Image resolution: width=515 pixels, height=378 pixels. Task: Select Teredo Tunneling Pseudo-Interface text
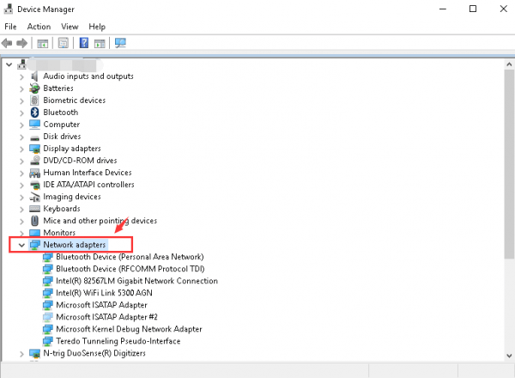pos(118,341)
